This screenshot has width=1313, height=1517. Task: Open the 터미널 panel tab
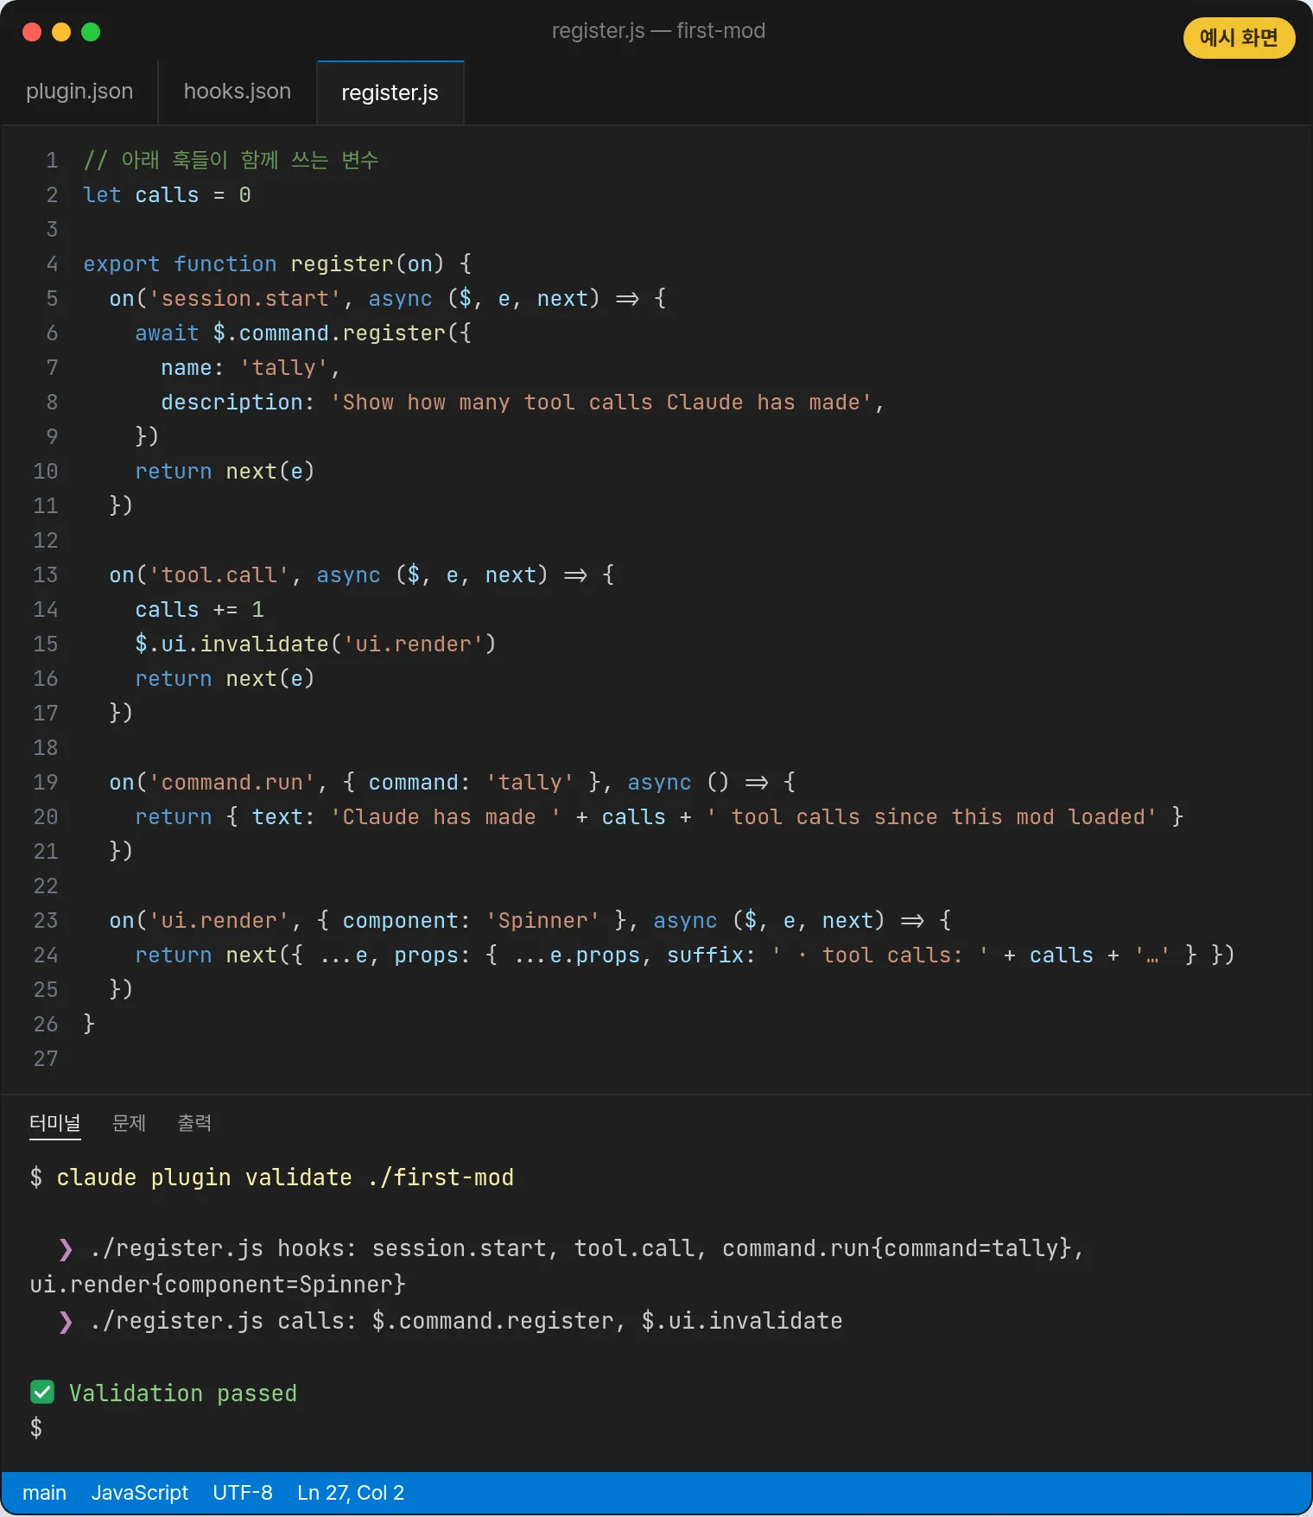(x=55, y=1123)
